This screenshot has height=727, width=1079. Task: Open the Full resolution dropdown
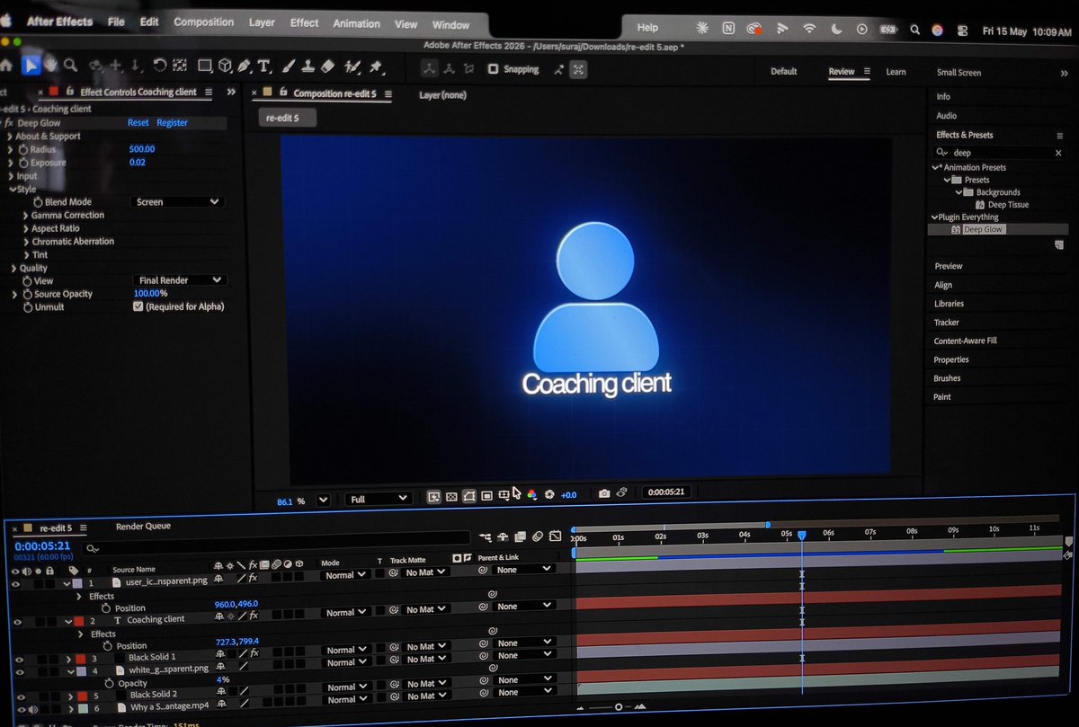pos(379,499)
